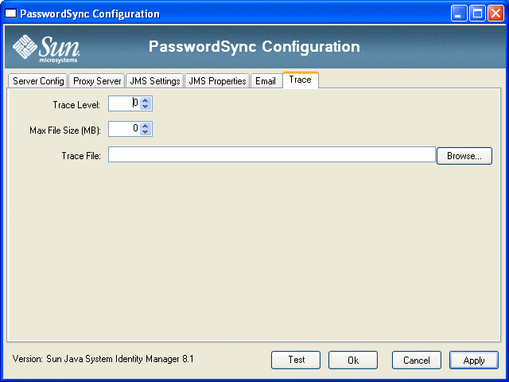Run the Test button

point(296,360)
